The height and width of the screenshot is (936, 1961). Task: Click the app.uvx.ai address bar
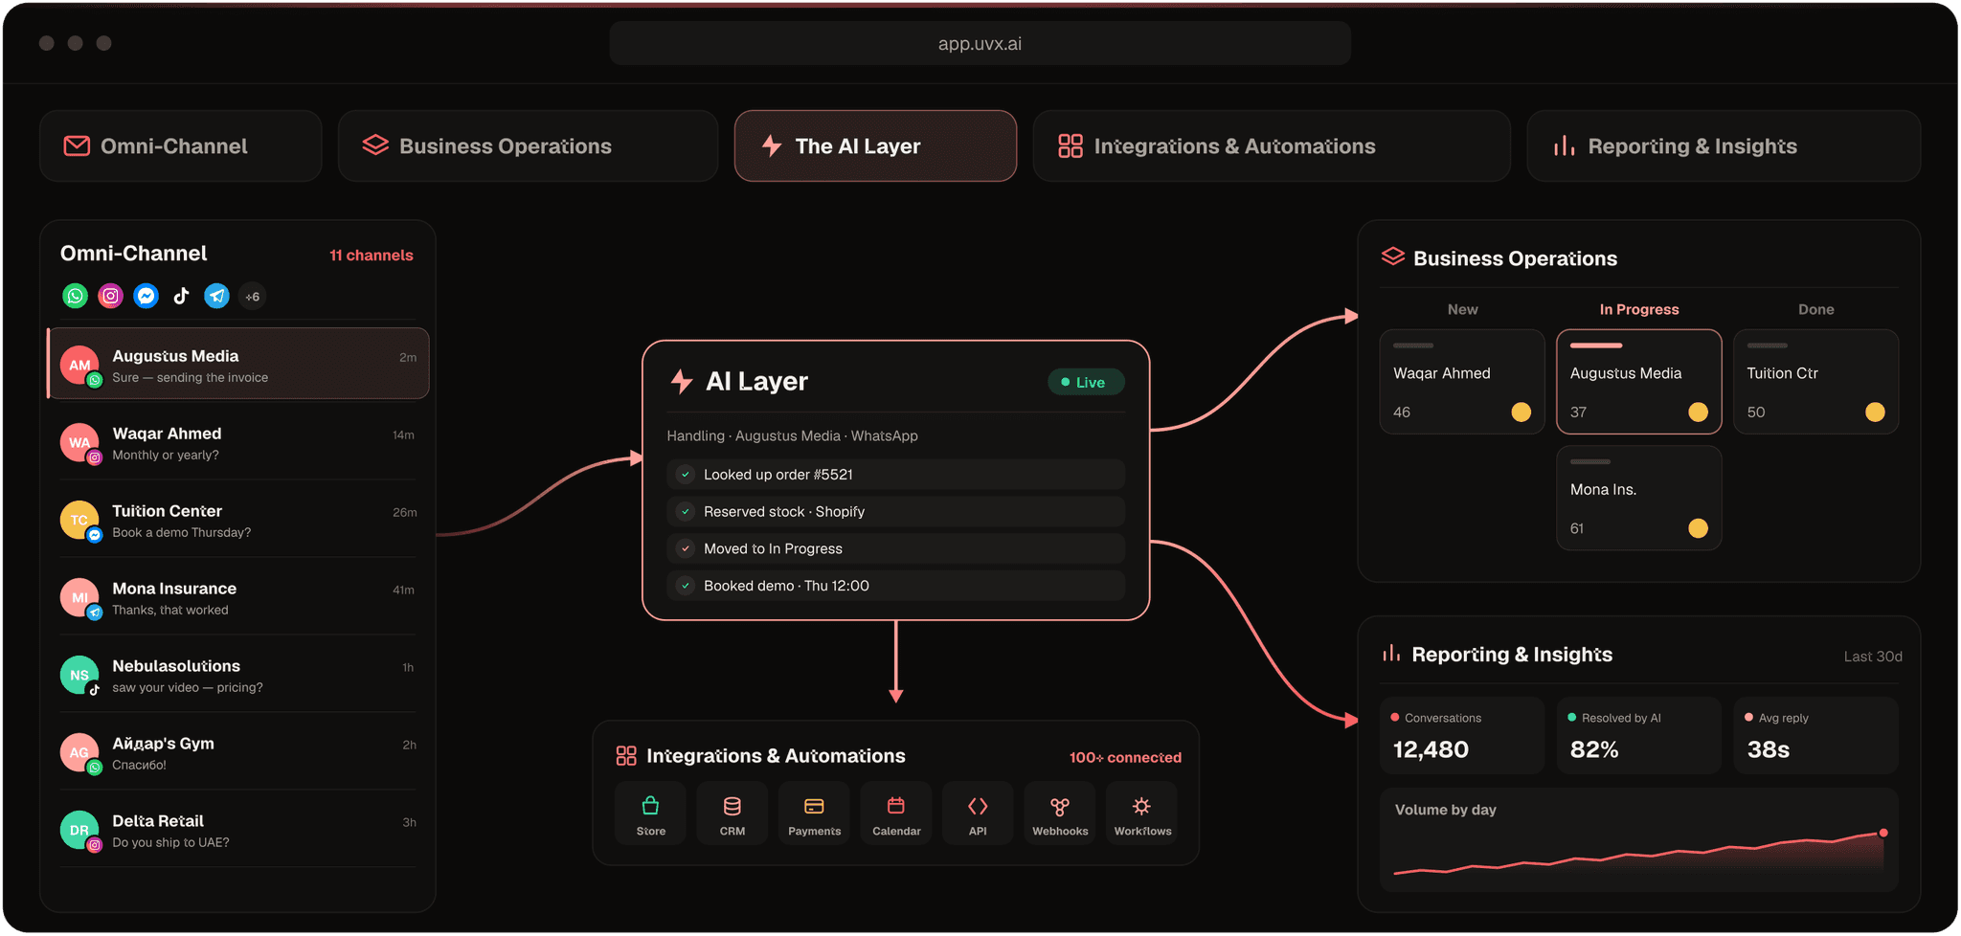pyautogui.click(x=980, y=43)
